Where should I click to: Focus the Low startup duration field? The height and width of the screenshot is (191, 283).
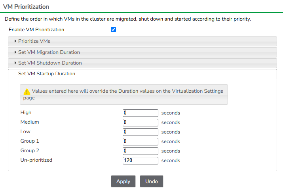pyautogui.click(x=141, y=132)
